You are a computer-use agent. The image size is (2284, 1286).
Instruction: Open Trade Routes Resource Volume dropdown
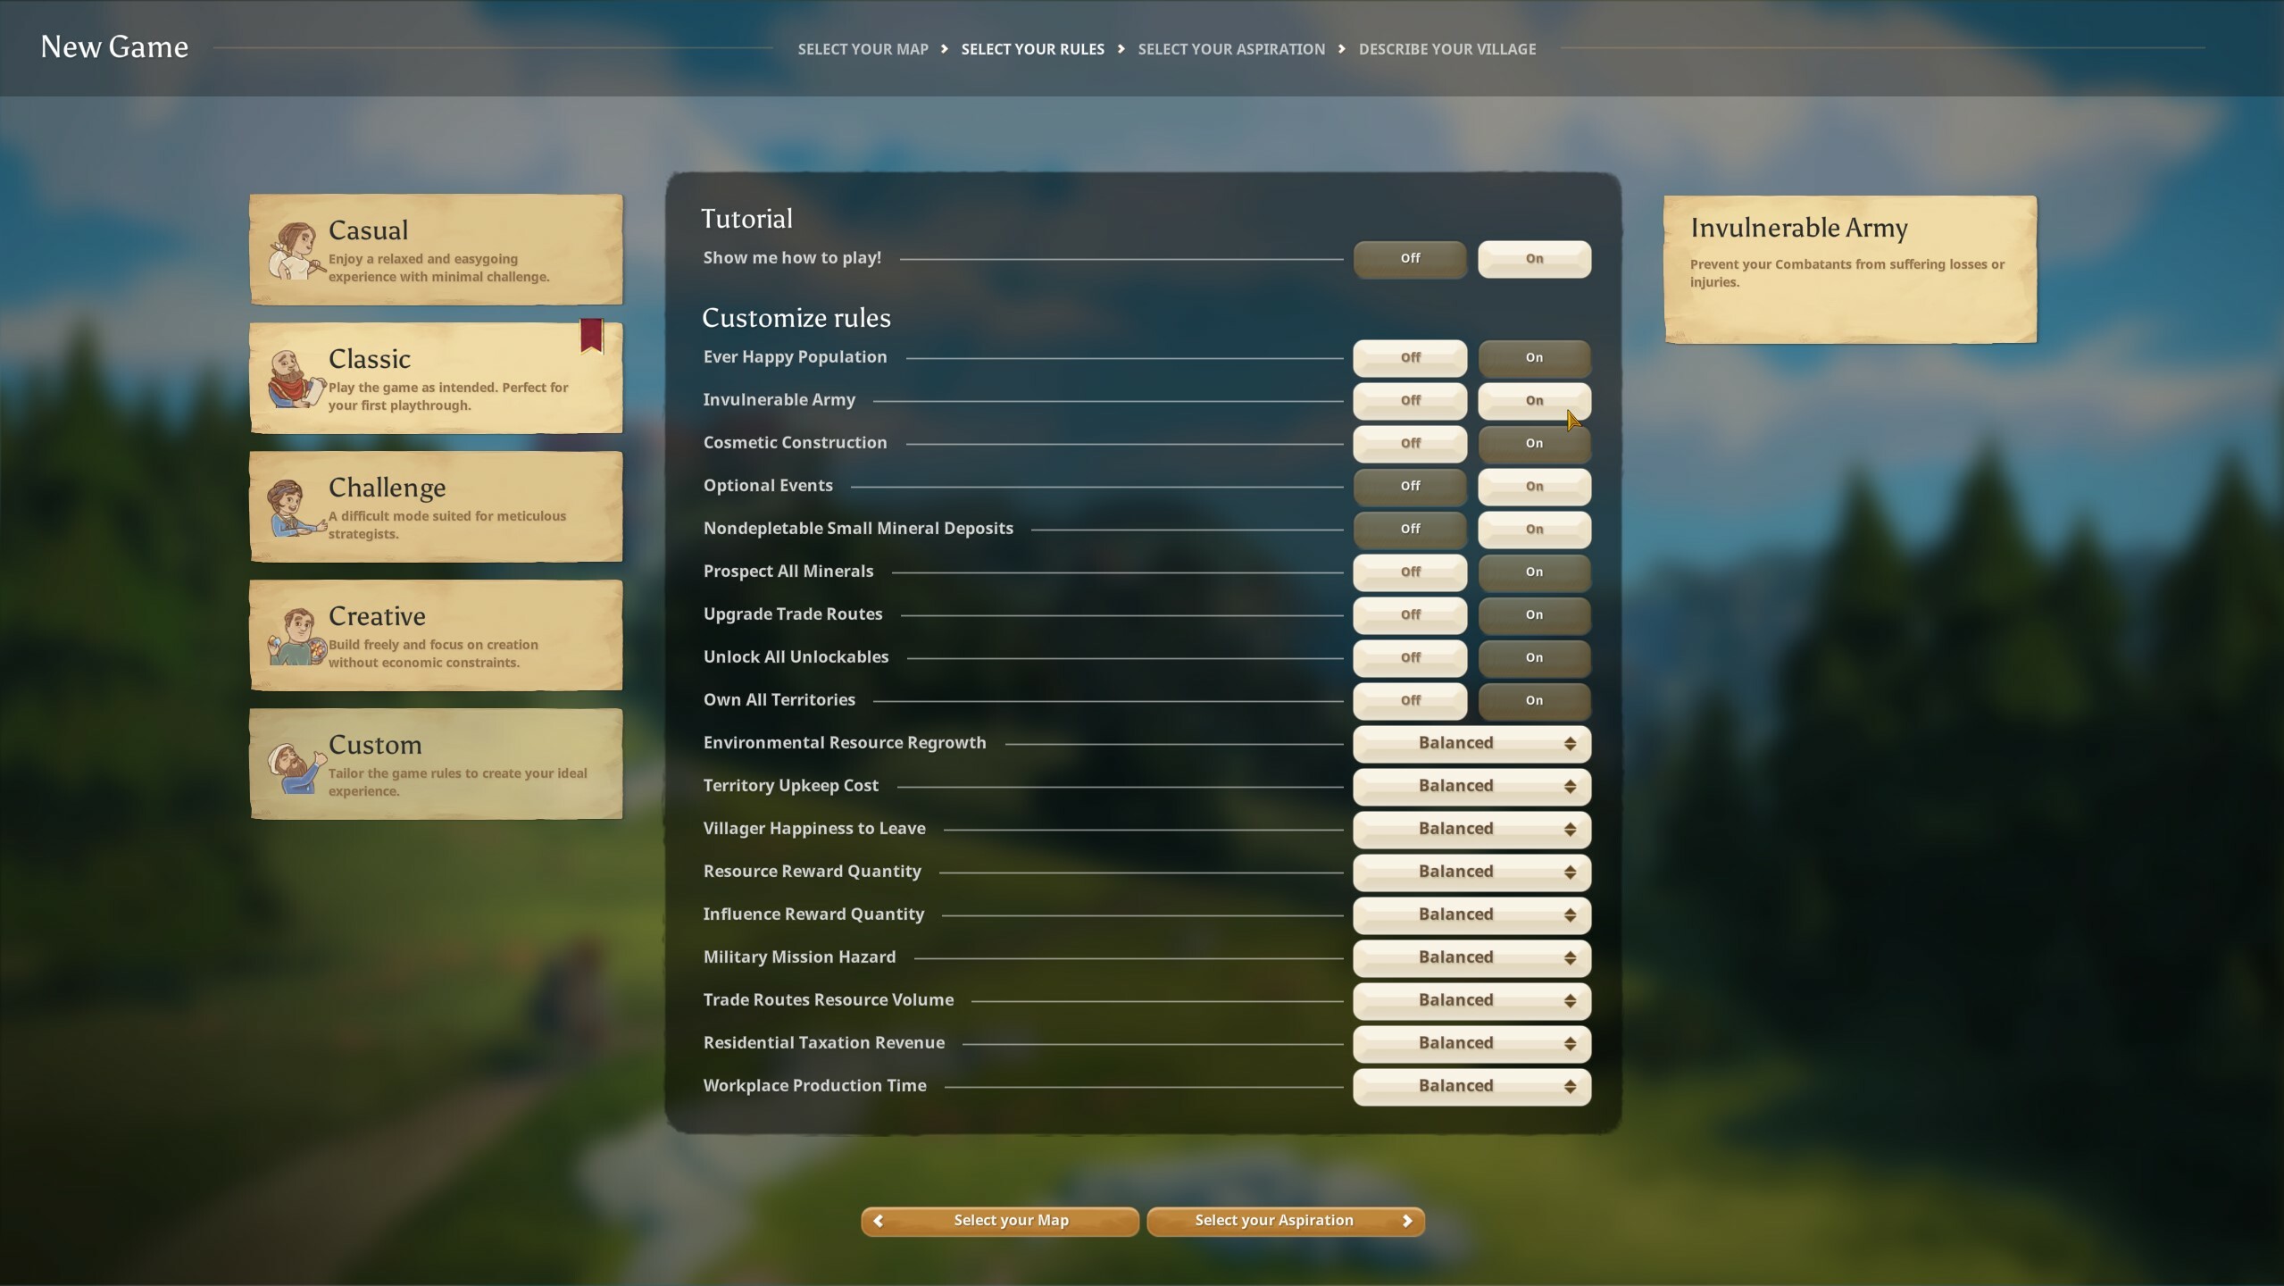[1471, 1001]
